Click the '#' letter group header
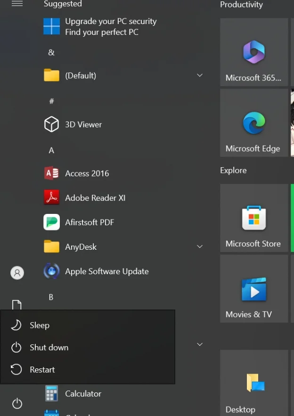 point(51,101)
